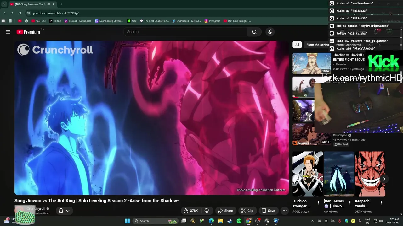Open Dashboard - MissXs... bookmark

click(186, 21)
